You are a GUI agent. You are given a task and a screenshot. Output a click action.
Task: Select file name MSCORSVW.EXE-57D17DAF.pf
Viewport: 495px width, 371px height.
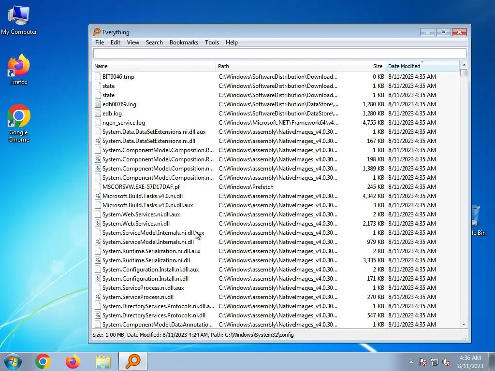click(x=141, y=187)
